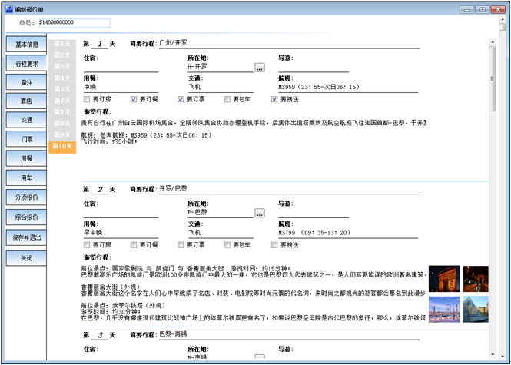Click itinerary scrollbar up arrow
511x365 pixels.
point(493,42)
